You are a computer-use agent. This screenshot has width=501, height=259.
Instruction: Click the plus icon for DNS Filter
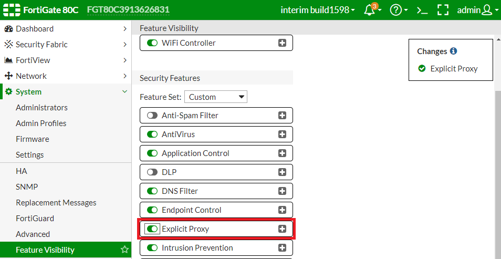[x=282, y=191]
